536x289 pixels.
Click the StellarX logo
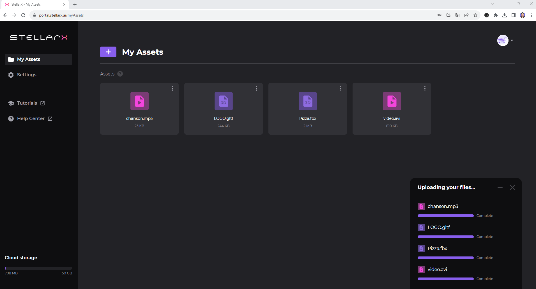[38, 37]
